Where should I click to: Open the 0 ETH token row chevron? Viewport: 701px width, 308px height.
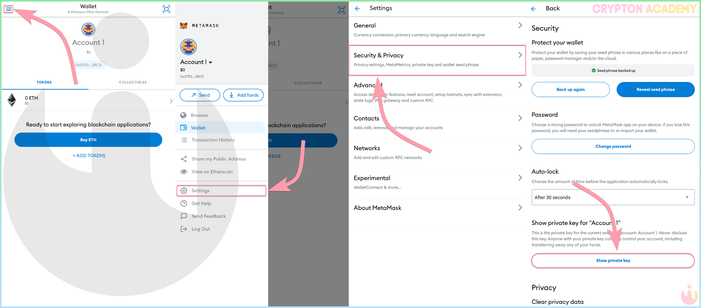click(x=171, y=101)
